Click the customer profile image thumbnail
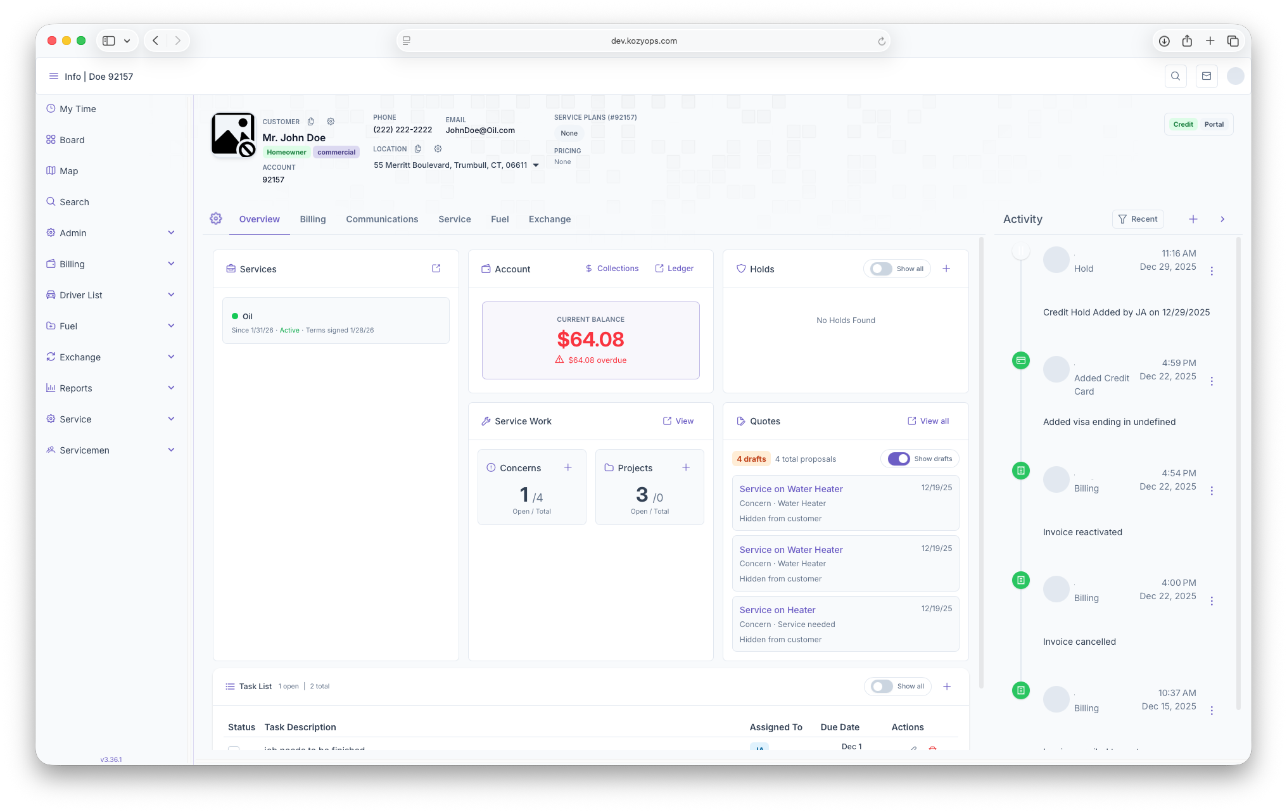This screenshot has width=1287, height=812. click(233, 134)
